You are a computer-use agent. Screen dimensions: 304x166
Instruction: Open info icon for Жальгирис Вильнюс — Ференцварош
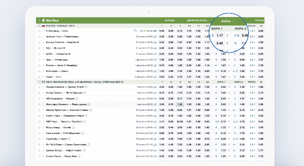(x=89, y=104)
